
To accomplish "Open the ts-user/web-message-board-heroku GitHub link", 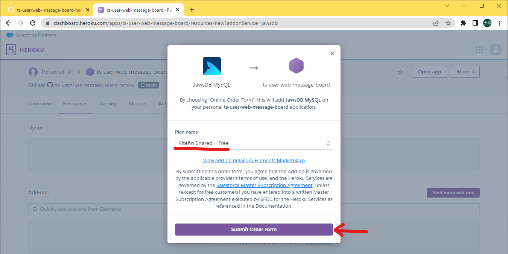I will click(94, 85).
